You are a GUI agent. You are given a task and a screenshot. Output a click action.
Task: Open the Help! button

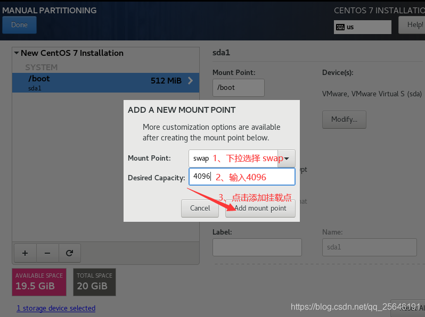412,25
